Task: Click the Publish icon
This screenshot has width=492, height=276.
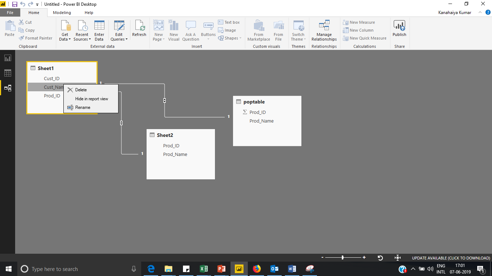Action: 399,29
